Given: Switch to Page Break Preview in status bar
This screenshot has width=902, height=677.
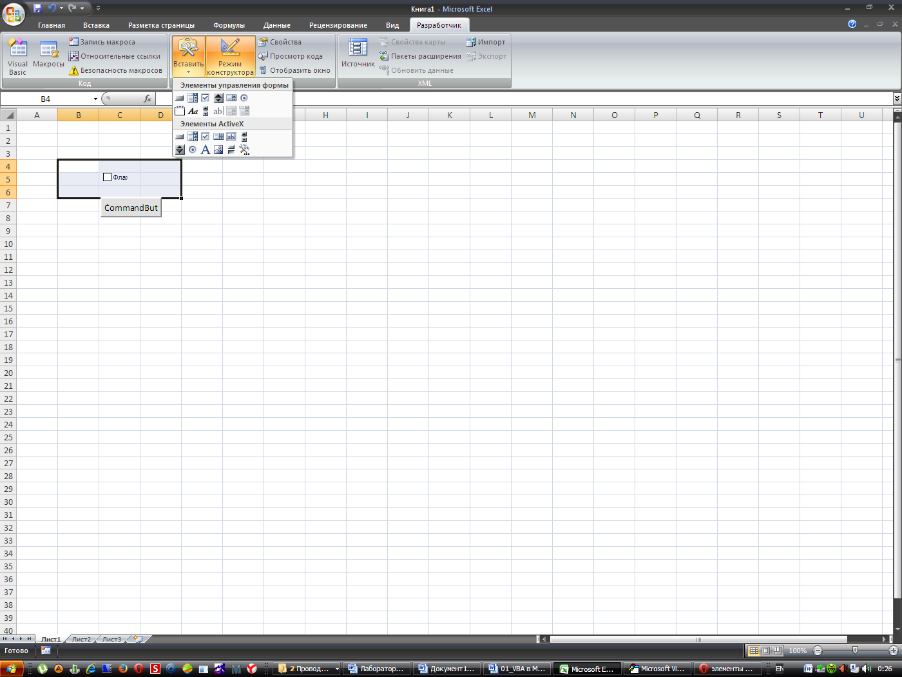Looking at the screenshot, I should point(778,651).
